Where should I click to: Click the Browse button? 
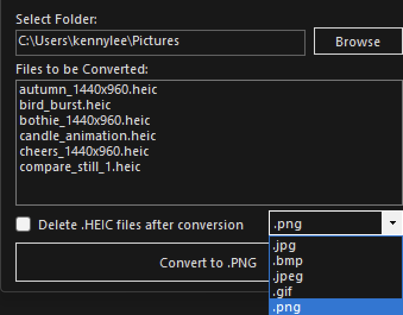point(357,42)
